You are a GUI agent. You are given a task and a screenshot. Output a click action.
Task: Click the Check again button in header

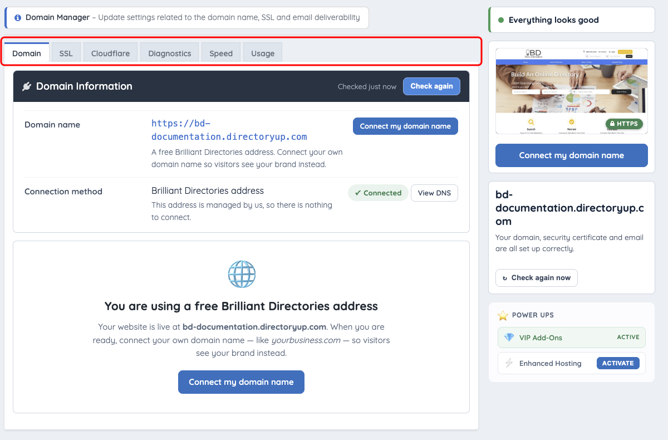[431, 86]
